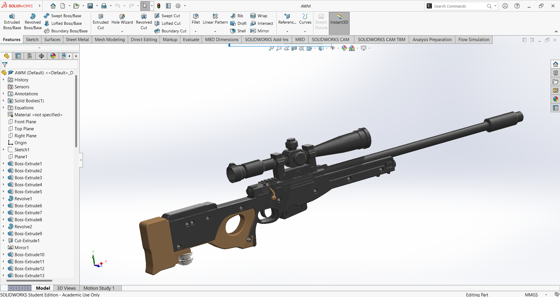This screenshot has height=297, width=560.
Task: Click the Edit Appearance icon
Action: (344, 48)
